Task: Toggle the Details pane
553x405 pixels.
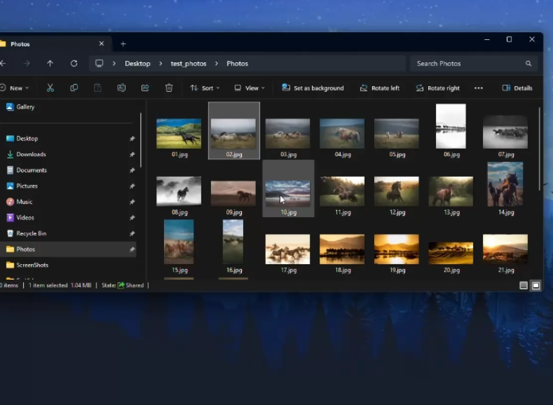Action: [x=517, y=87]
